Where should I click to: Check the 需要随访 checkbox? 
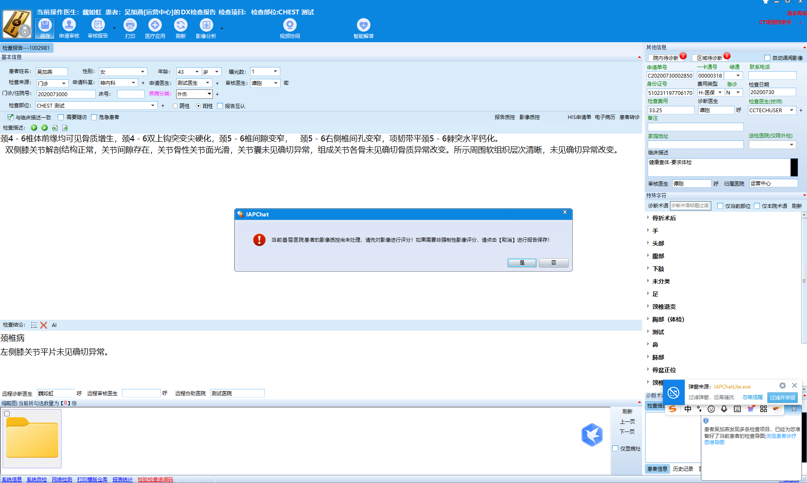point(61,117)
